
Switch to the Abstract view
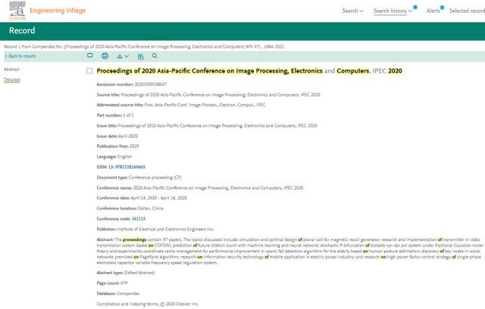12,70
